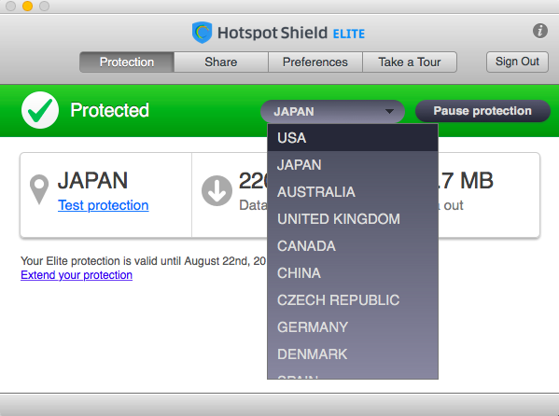
Task: Click the dropdown arrow next to JAPAN
Action: coord(389,112)
